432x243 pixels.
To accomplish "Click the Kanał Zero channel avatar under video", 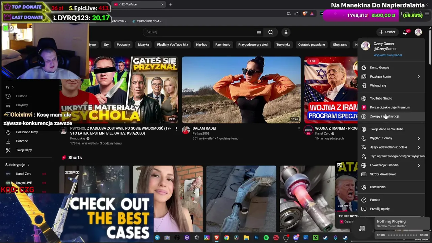I will click(308, 131).
